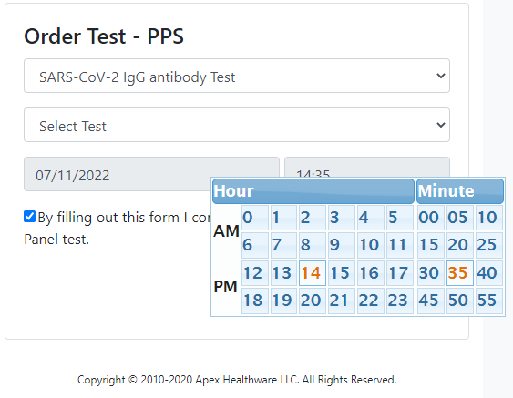Choose minute 55 in the Minute grid
This screenshot has height=398, width=513.
coord(489,301)
